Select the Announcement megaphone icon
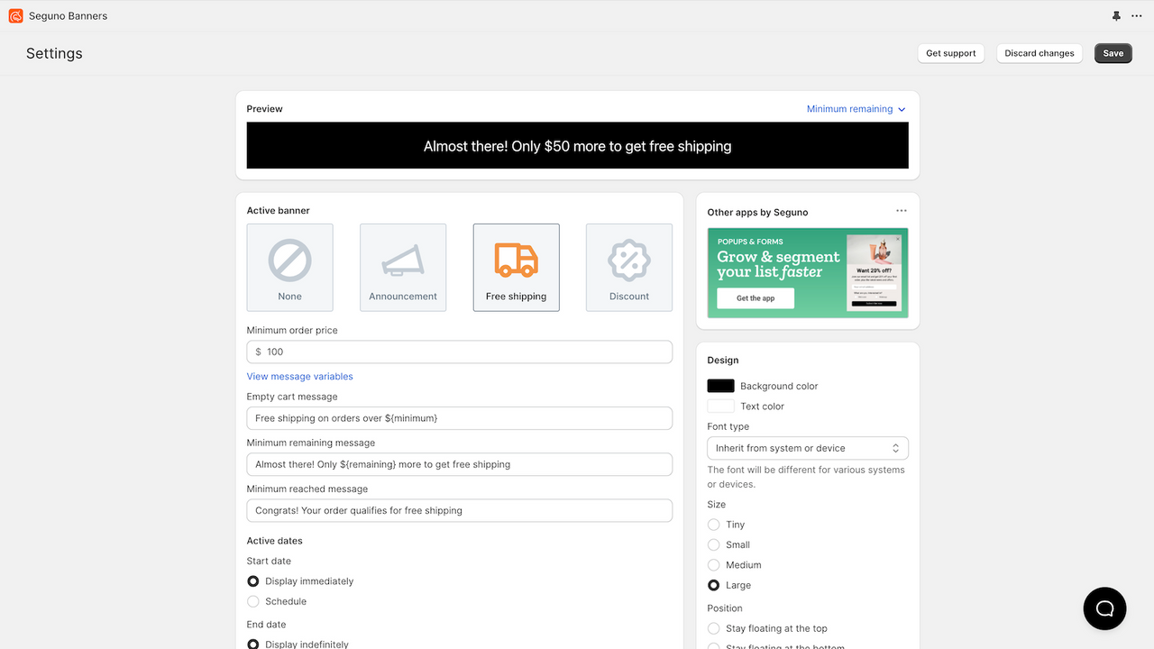This screenshot has height=649, width=1154. click(403, 261)
